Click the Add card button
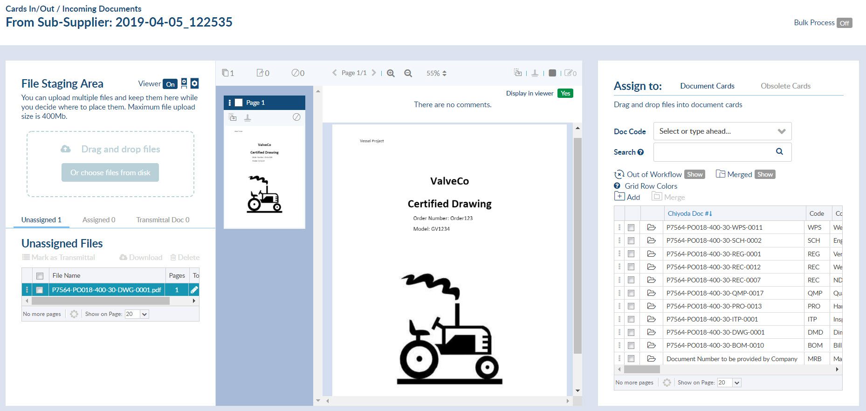The image size is (866, 411). tap(627, 197)
